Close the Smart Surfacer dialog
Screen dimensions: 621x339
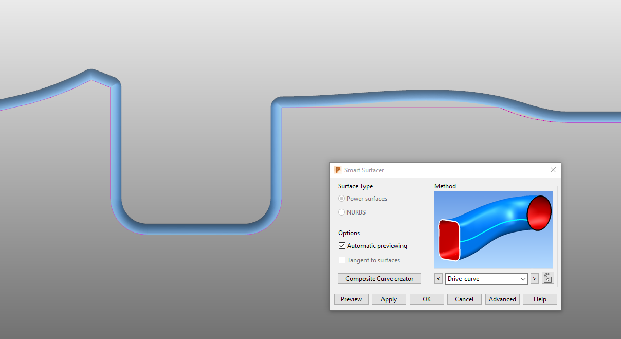pyautogui.click(x=553, y=170)
